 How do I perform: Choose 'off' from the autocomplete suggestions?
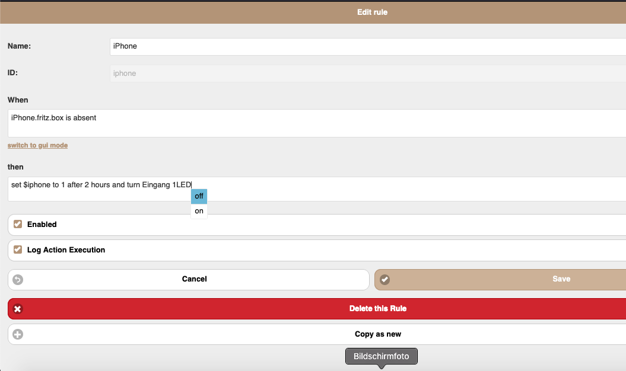[x=199, y=196]
